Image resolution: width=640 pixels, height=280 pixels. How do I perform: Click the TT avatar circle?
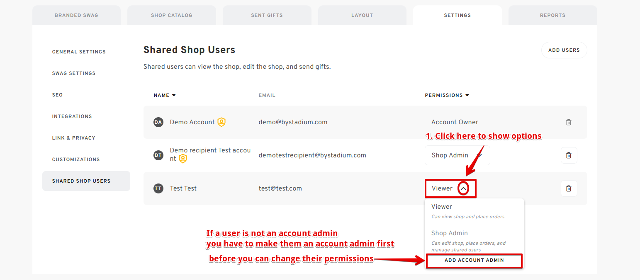(x=158, y=188)
